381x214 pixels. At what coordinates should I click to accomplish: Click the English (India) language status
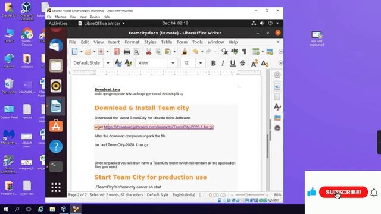[184, 194]
